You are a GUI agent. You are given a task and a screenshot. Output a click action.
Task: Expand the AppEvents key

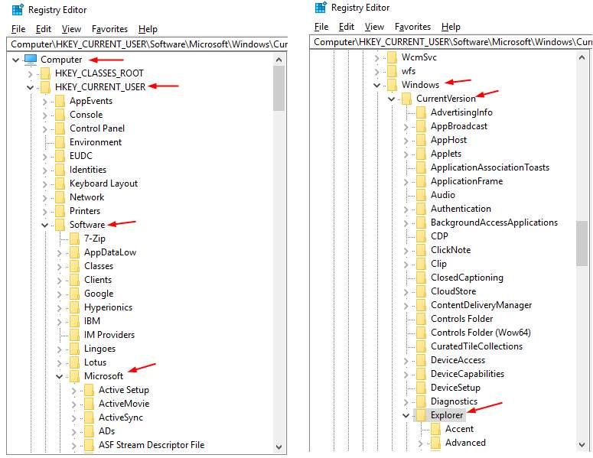pos(44,101)
